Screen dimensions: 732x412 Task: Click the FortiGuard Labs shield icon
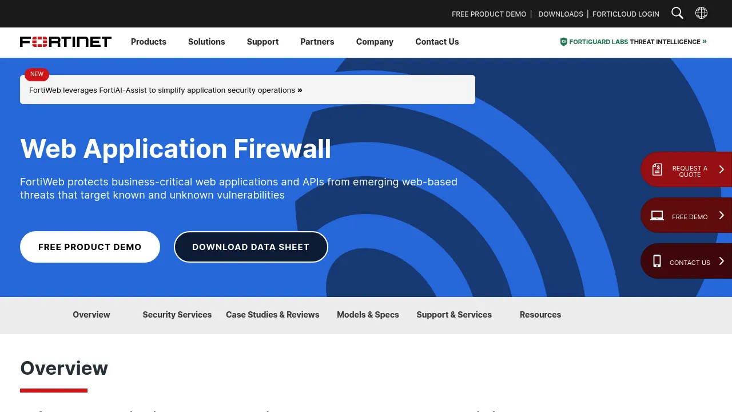click(x=563, y=42)
